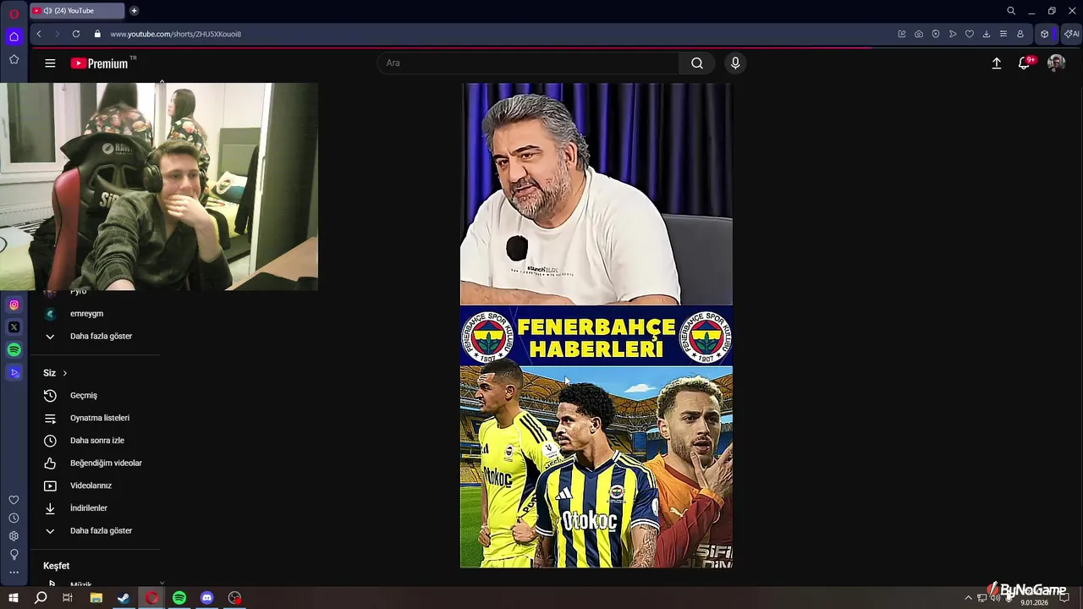
Task: Click the YouTube search magnifier button
Action: [x=697, y=63]
